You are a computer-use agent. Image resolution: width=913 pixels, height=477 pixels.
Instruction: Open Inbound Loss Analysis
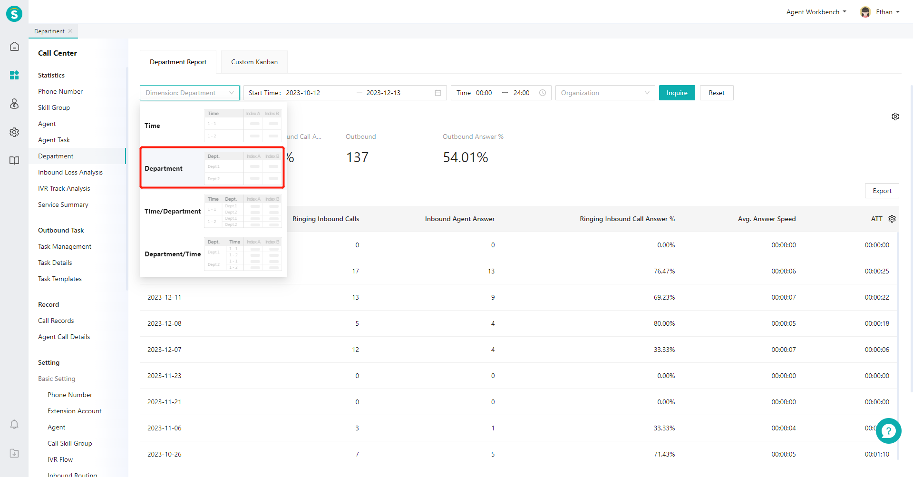click(x=70, y=172)
